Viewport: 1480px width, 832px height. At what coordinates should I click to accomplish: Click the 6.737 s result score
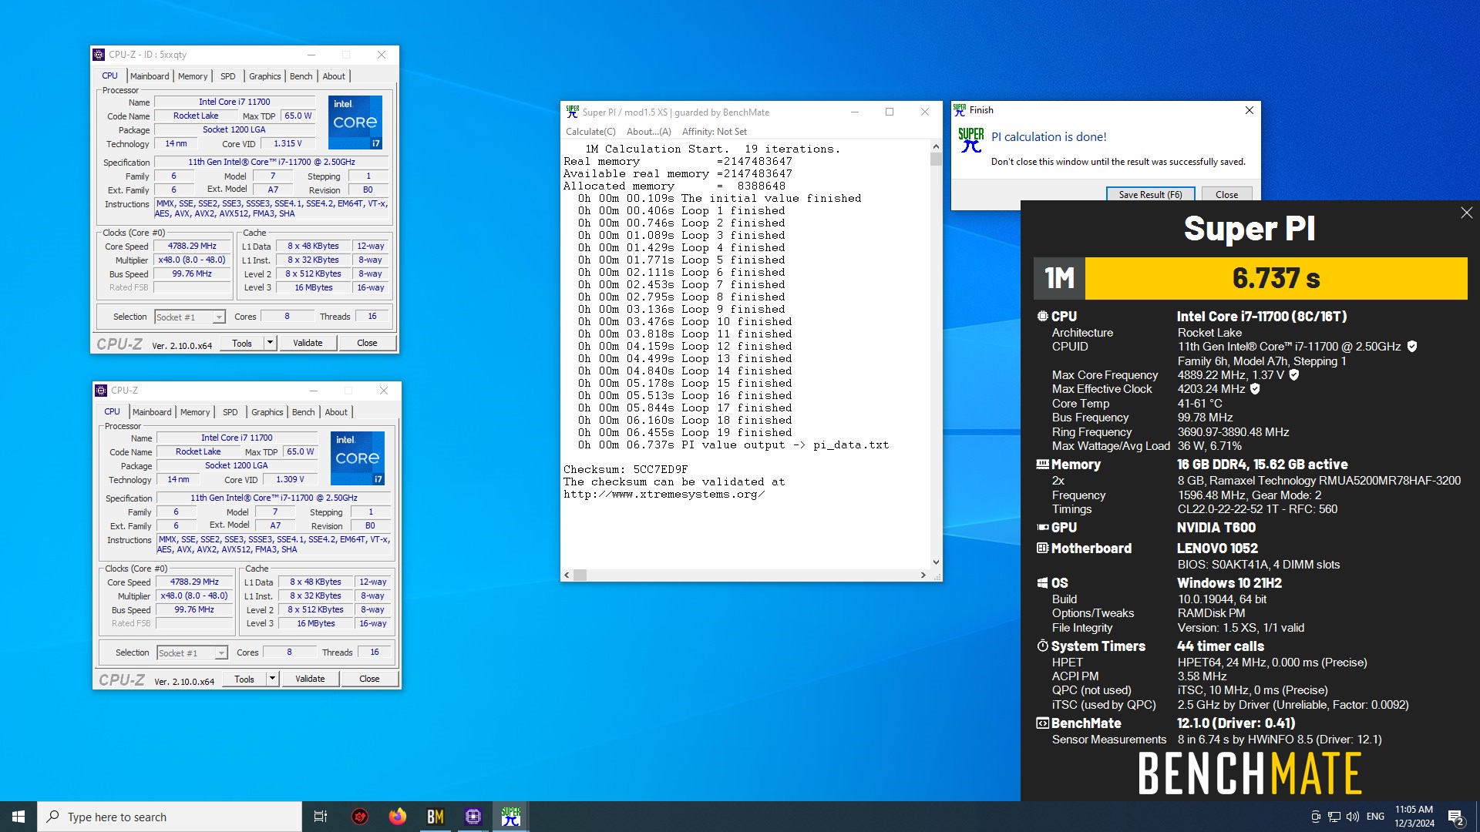[1276, 278]
